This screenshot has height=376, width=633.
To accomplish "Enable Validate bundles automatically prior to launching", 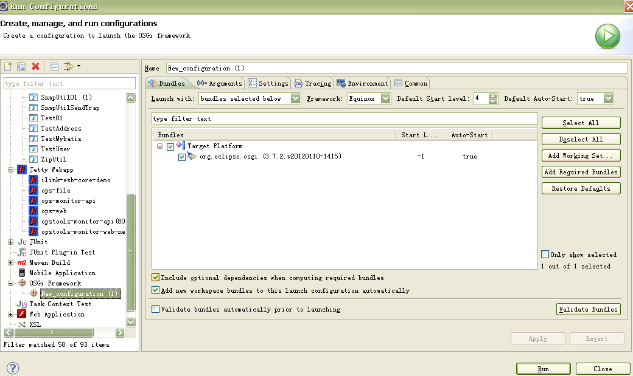I will (x=155, y=309).
